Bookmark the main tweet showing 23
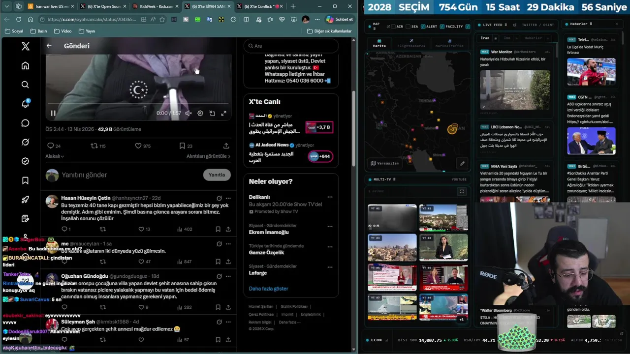The width and height of the screenshot is (630, 354). pos(186,146)
